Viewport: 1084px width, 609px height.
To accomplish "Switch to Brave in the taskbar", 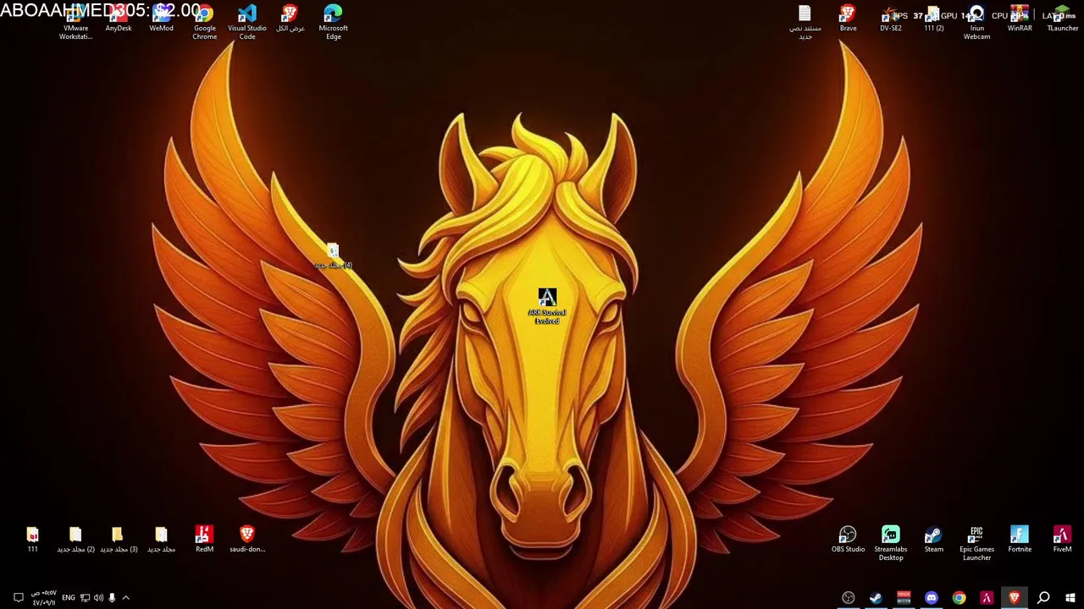I will point(1015,598).
